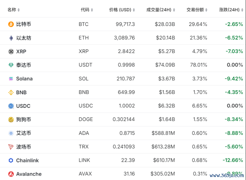Viewport: 246px width, 180px height.
Task: Click the TRON red triangle icon
Action: coord(11,147)
